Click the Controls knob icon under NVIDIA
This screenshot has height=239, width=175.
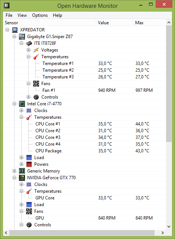(x=29, y=225)
